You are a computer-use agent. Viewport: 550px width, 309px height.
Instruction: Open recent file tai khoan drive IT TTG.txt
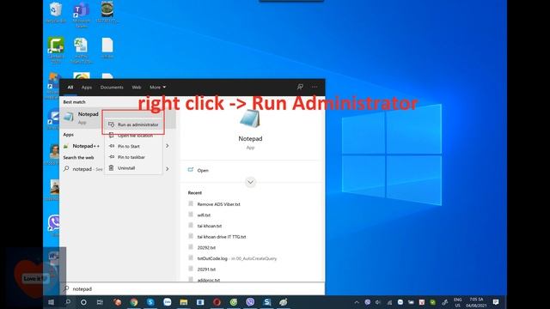(x=222, y=237)
